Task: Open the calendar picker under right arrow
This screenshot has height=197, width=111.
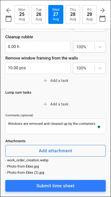Action: (102, 19)
